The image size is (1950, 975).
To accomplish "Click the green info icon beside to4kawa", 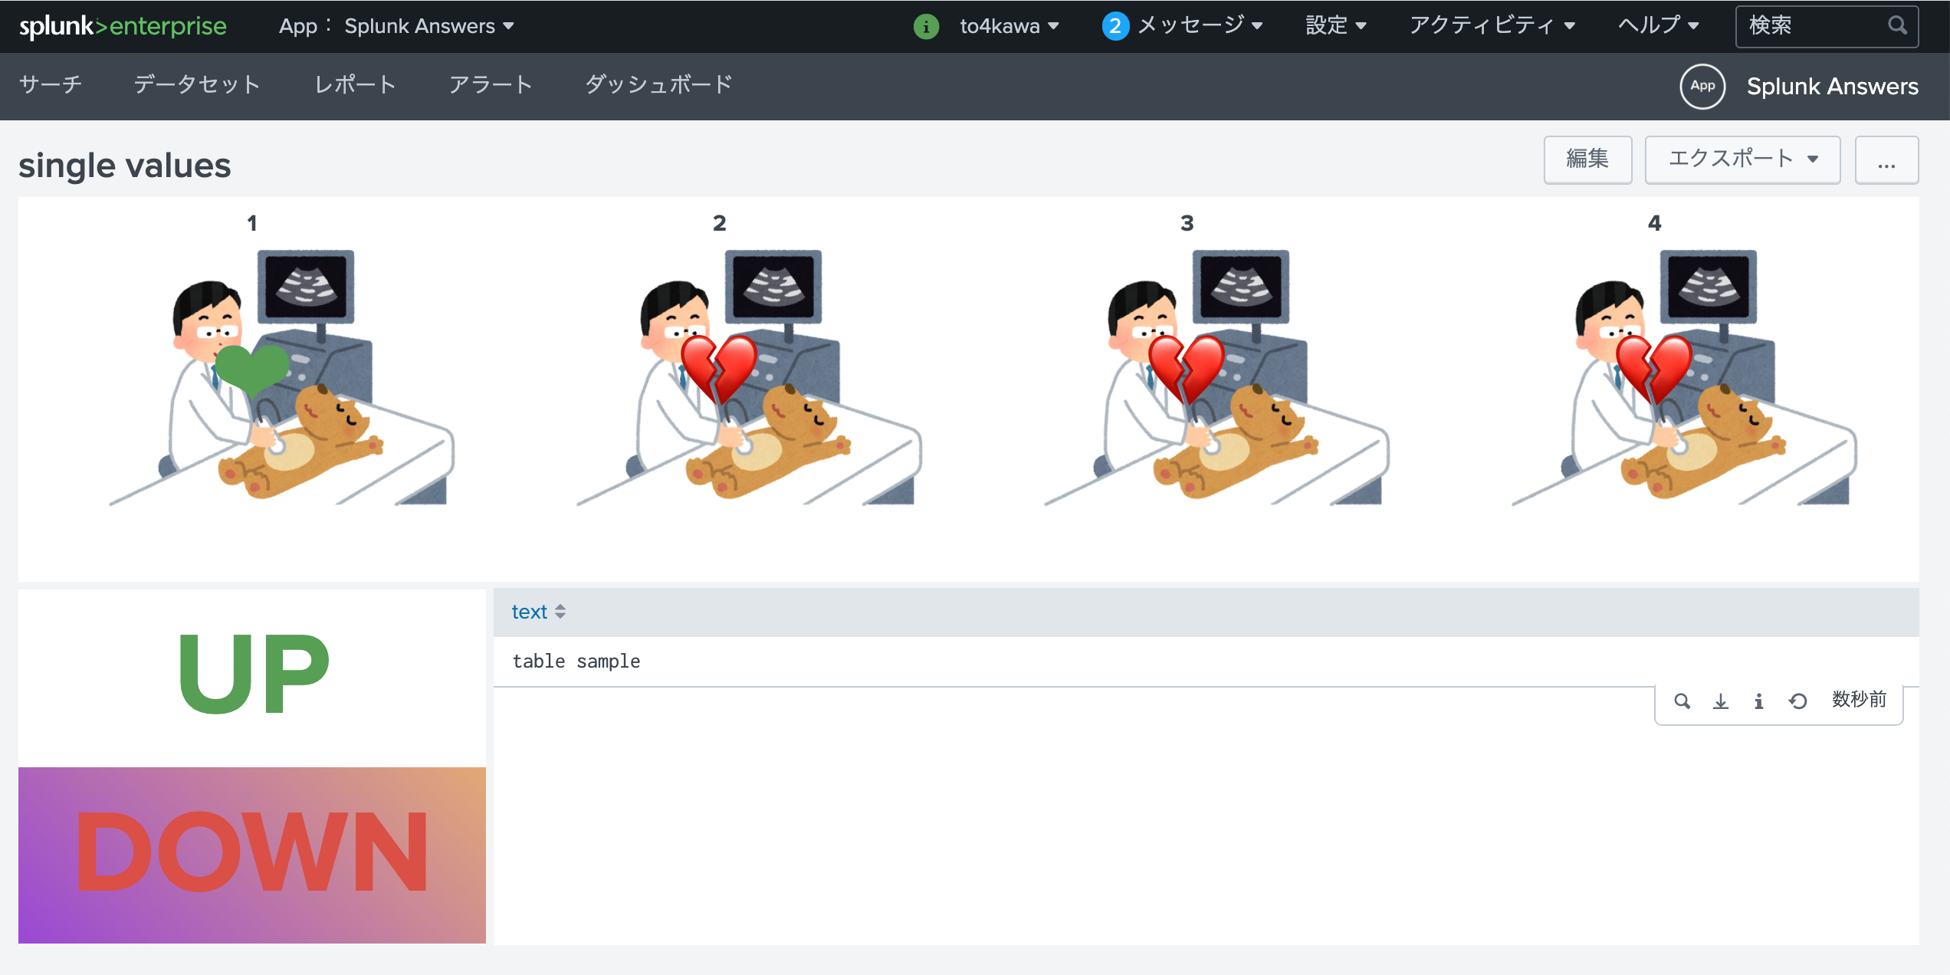I will 926,25.
